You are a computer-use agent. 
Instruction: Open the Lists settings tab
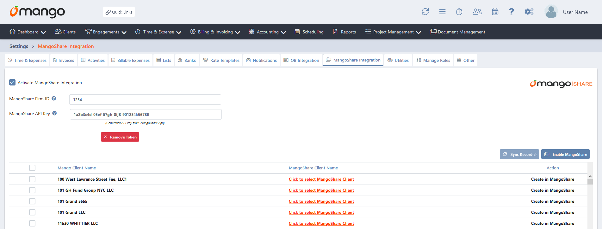(164, 60)
